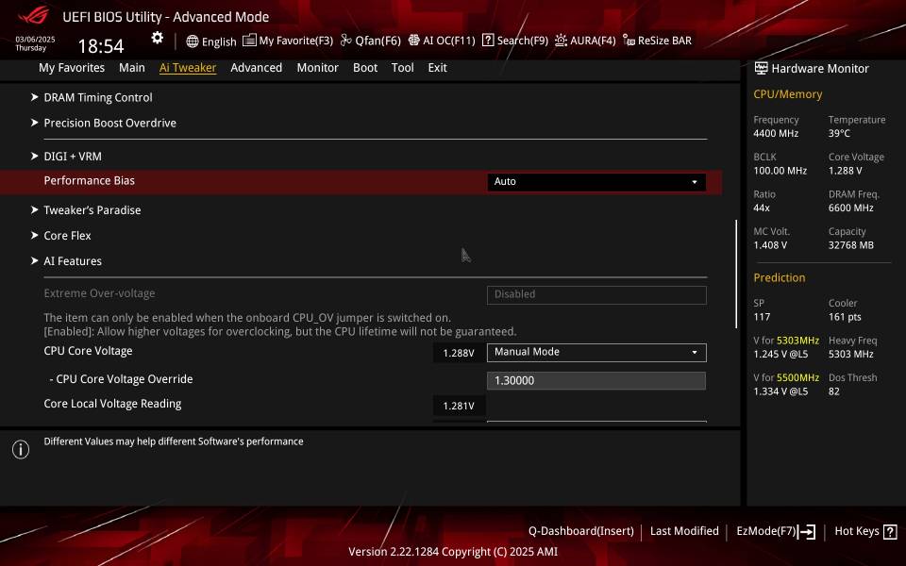
Task: Click the 39°C temperature value
Action: 839,133
